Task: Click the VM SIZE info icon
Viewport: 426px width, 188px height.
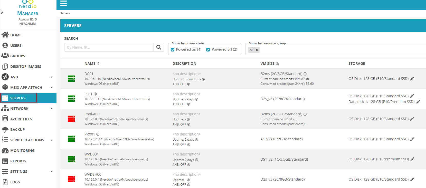Action: coord(277,64)
